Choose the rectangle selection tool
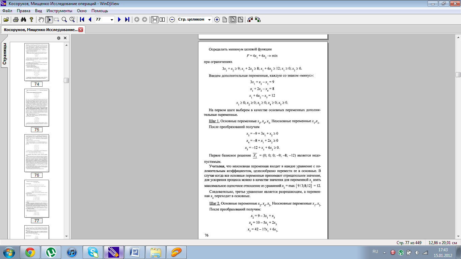Screen dimensions: 461x259 [x=56, y=20]
